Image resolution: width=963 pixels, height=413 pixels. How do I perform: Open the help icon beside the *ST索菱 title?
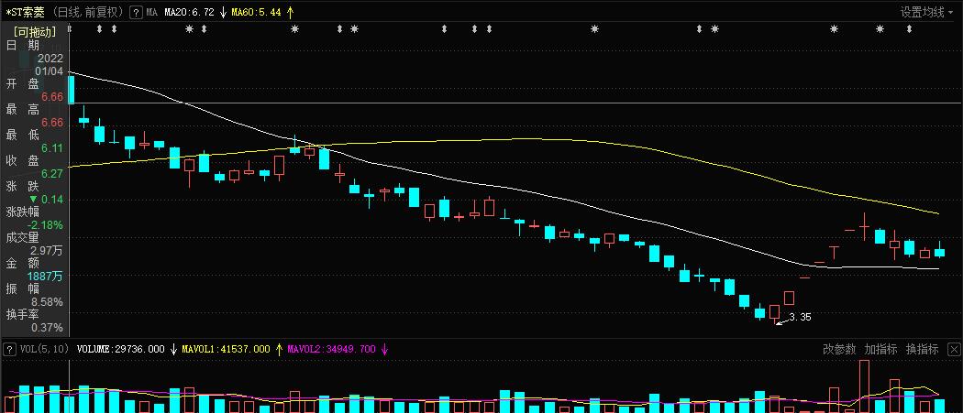(137, 12)
